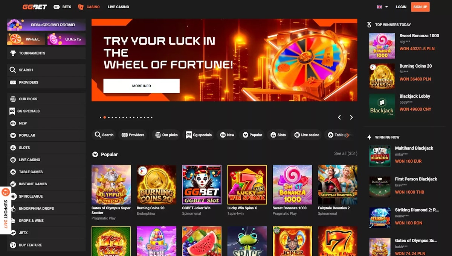Select the JetX sidebar category
This screenshot has height=256, width=452.
pos(46,233)
